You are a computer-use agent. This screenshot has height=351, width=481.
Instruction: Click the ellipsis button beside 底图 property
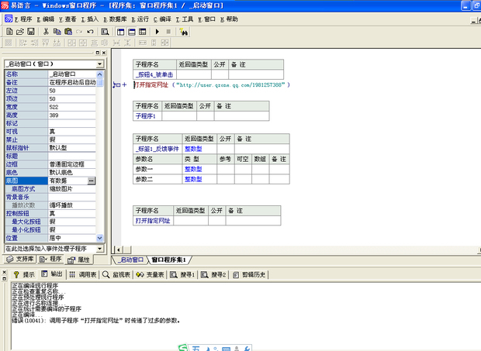[91, 181]
